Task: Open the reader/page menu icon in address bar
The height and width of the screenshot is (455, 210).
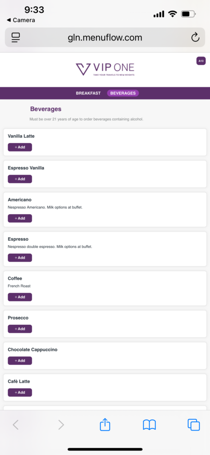Action: click(x=16, y=37)
